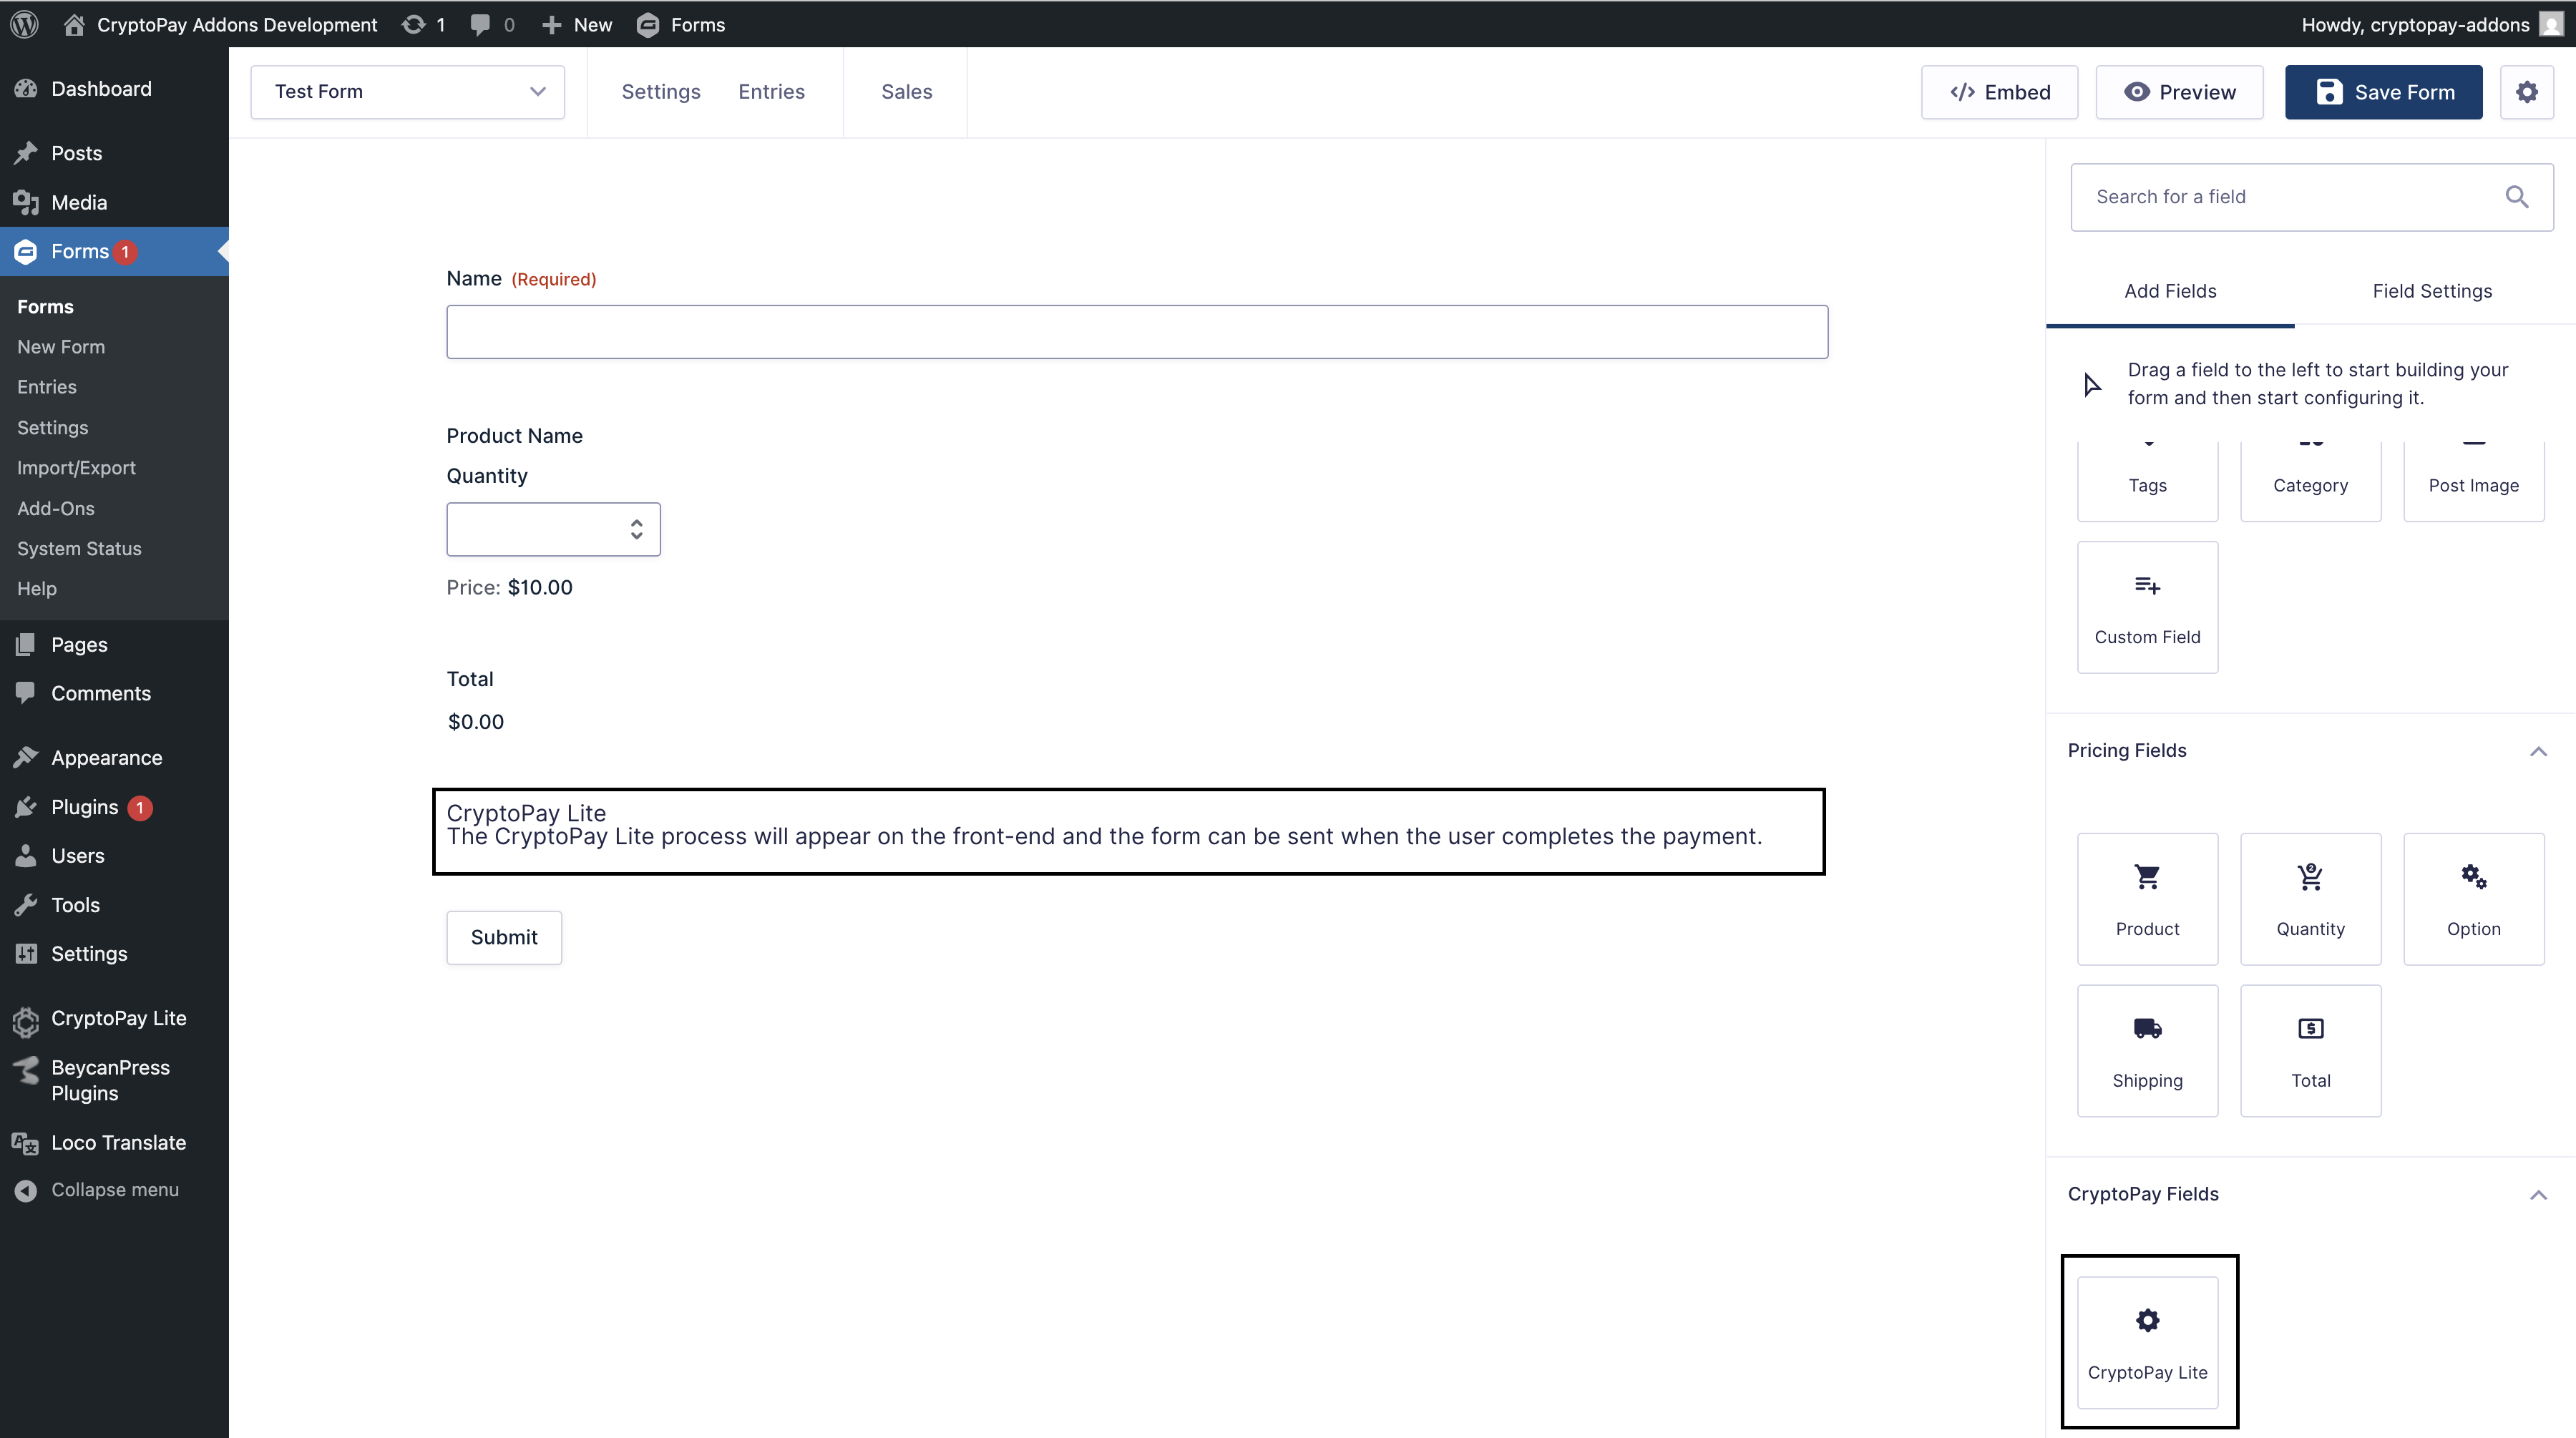The height and width of the screenshot is (1438, 2576).
Task: Click the search magnifier icon
Action: (x=2516, y=197)
